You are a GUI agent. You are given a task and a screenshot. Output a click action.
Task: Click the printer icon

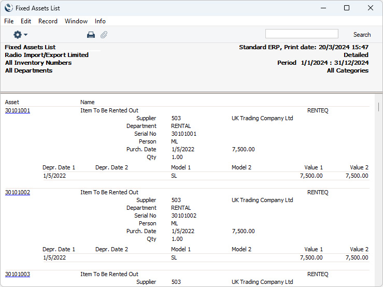[91, 35]
